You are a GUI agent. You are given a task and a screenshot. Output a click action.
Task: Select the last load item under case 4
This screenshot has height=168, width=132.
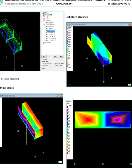tap(51, 41)
